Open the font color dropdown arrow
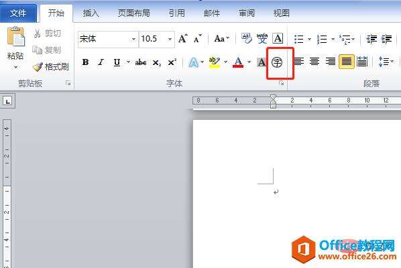Viewport: 401px width, 268px height. pos(249,62)
